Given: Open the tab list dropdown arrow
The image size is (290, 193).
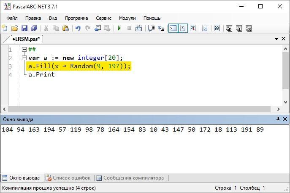Looking at the screenshot, I should [276, 39].
